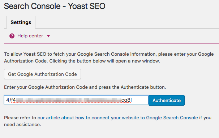Click the 'need assistance.' text at bottom
Screen dimensions: 219x138
22,125
